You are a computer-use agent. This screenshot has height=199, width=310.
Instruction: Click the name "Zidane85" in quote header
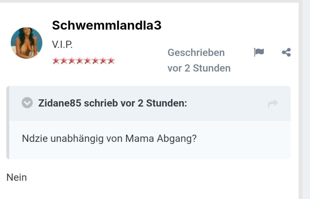[60, 103]
